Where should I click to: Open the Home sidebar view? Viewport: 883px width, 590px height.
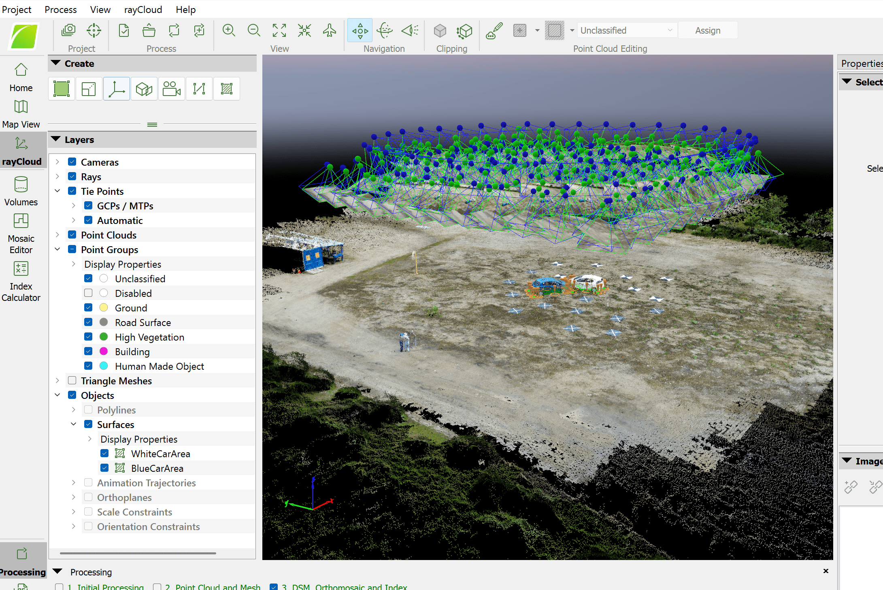click(21, 77)
